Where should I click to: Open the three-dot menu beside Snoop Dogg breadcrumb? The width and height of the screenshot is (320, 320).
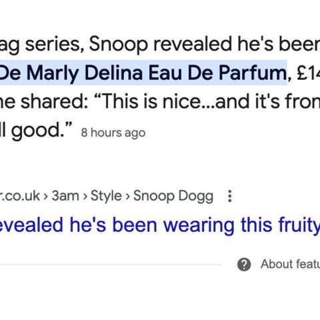(x=230, y=196)
